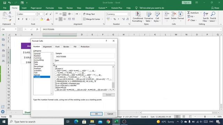The width and height of the screenshot is (223, 125).
Task: Open the Kutools Plus ribbon tab
Action: [x=117, y=8]
